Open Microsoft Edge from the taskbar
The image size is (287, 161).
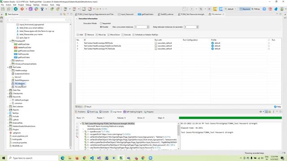pyautogui.click(x=63, y=158)
